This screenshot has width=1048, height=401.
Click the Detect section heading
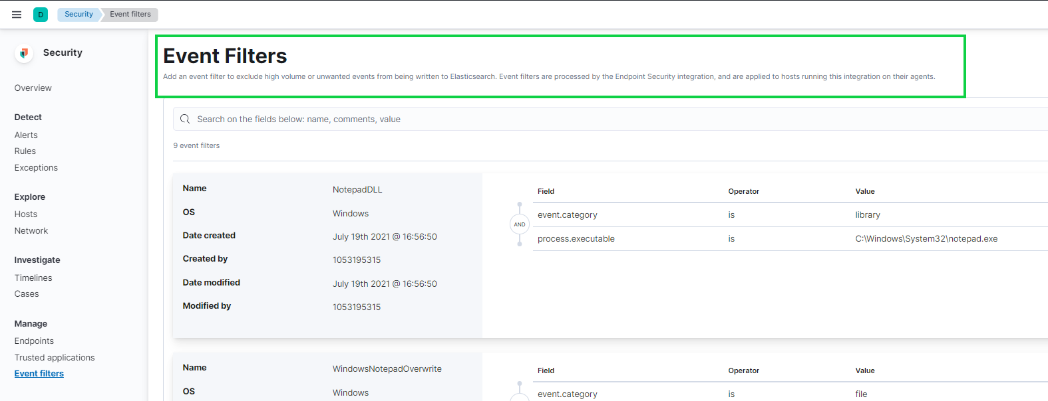(28, 117)
